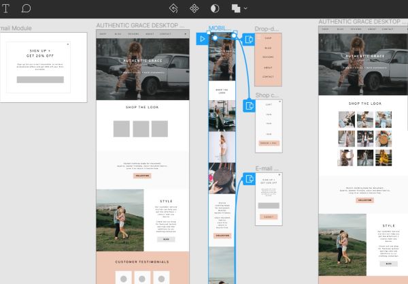Click the undo arrow icon
The height and width of the screenshot is (284, 408).
pyautogui.click(x=173, y=9)
